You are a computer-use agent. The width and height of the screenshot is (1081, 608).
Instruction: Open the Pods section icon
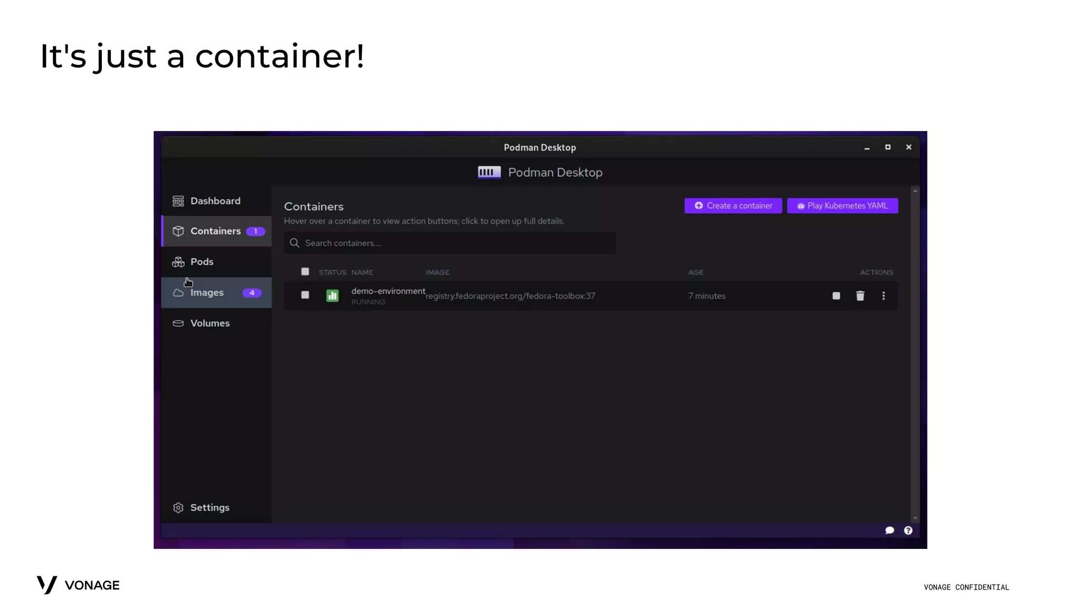[178, 262]
